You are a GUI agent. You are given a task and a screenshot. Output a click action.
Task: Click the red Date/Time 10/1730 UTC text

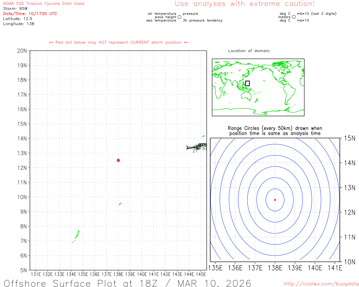[x=30, y=13]
